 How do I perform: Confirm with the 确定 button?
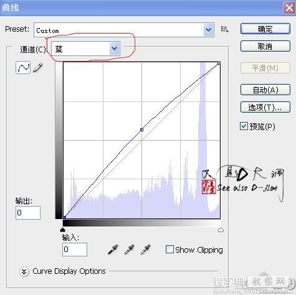pyautogui.click(x=265, y=29)
